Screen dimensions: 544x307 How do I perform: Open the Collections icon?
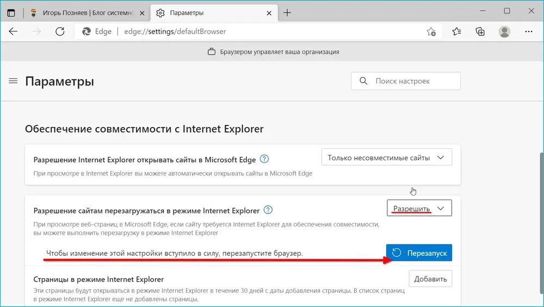pyautogui.click(x=480, y=32)
